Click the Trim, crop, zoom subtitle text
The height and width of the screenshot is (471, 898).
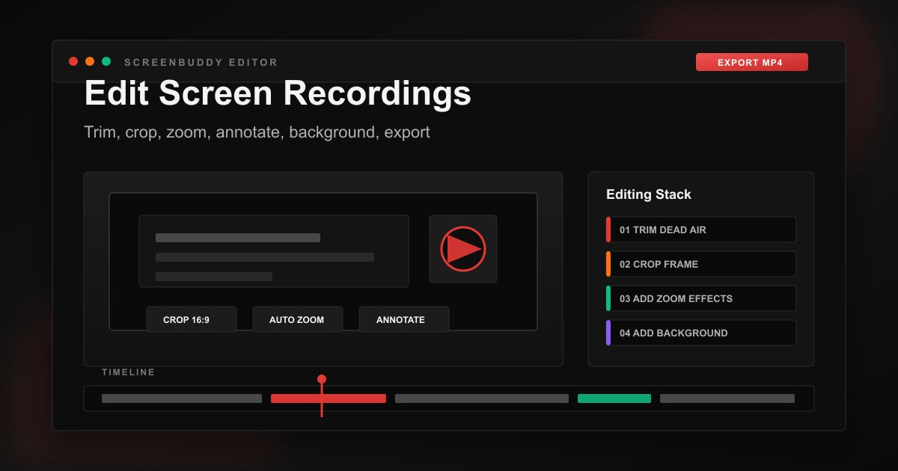257,133
